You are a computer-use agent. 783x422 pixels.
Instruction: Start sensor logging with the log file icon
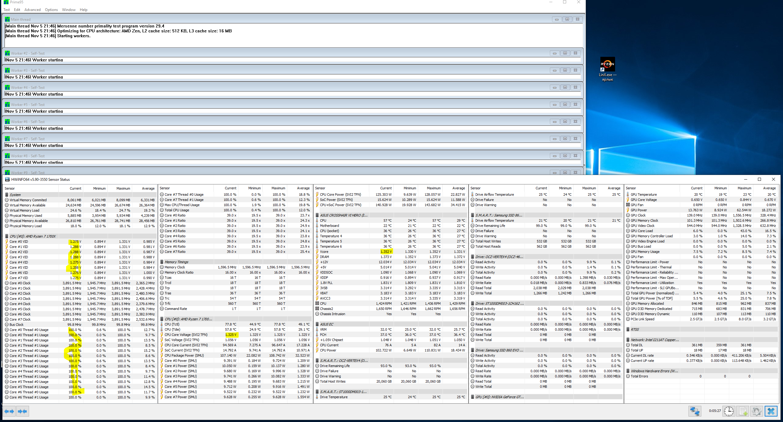(x=743, y=411)
